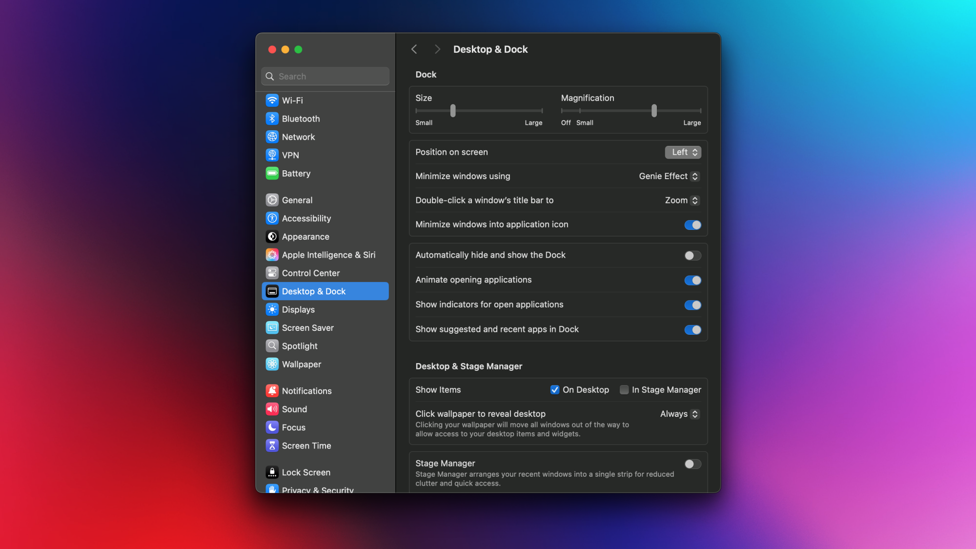The width and height of the screenshot is (976, 549).
Task: Turn on the Stage Manager switch
Action: pos(692,464)
